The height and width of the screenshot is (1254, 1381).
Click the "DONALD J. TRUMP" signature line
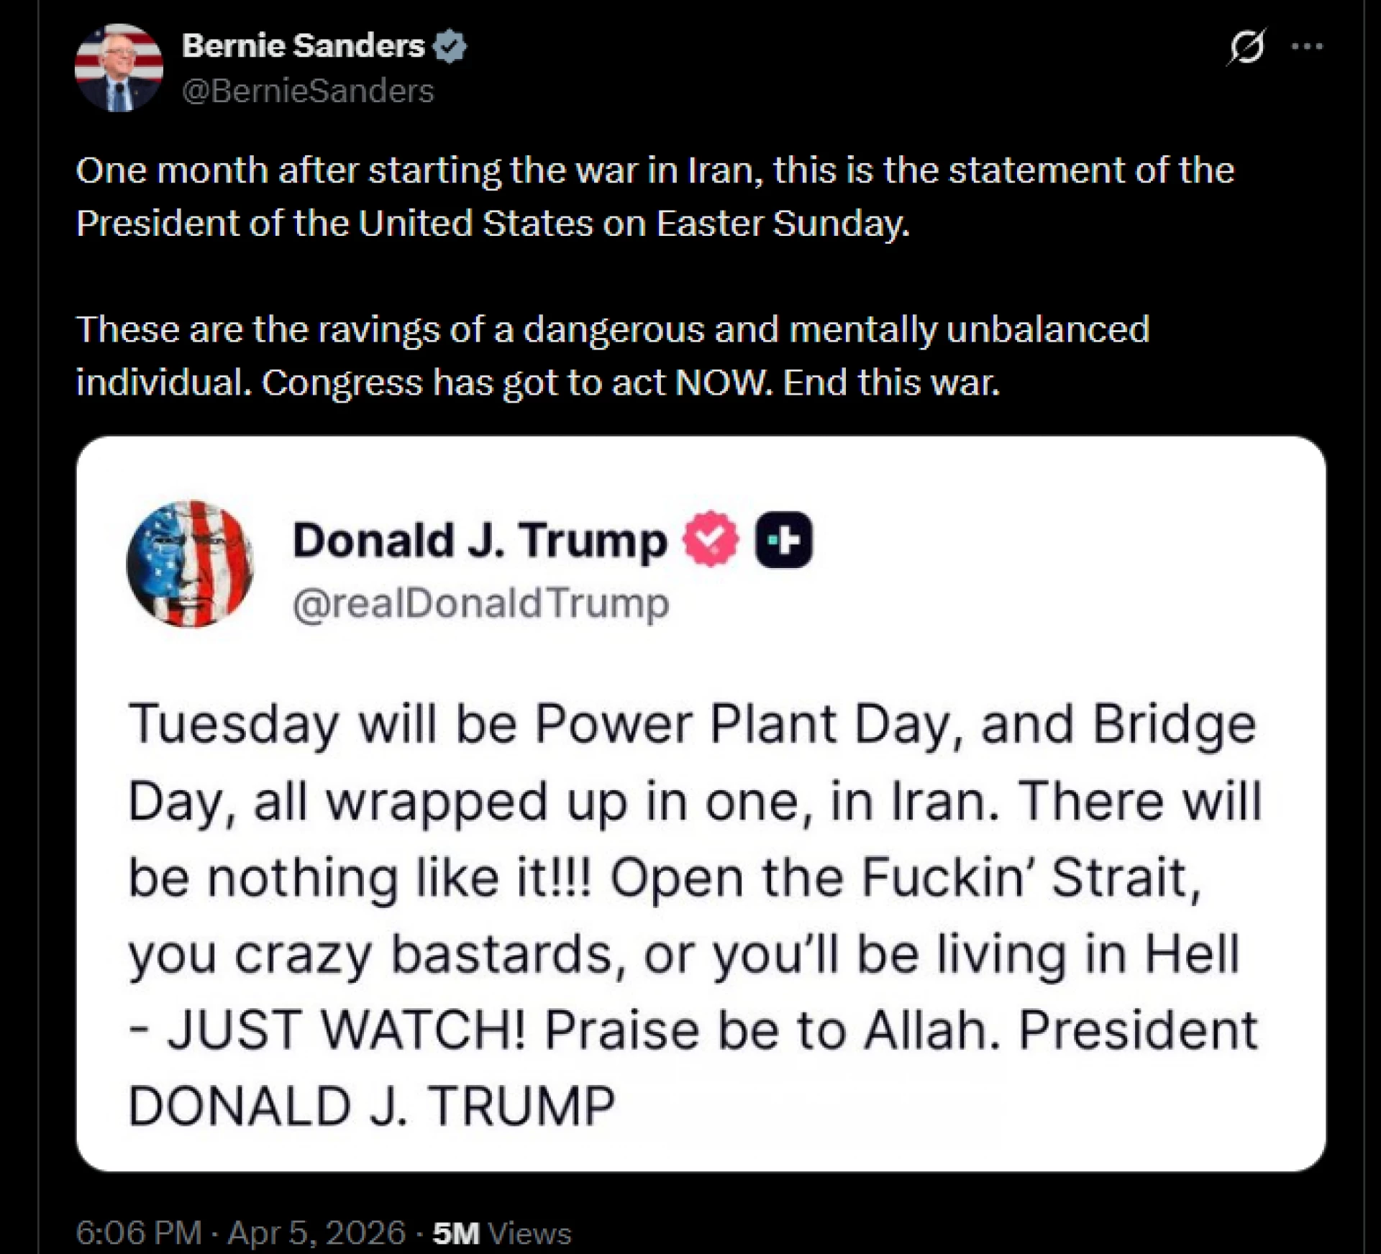[371, 1106]
